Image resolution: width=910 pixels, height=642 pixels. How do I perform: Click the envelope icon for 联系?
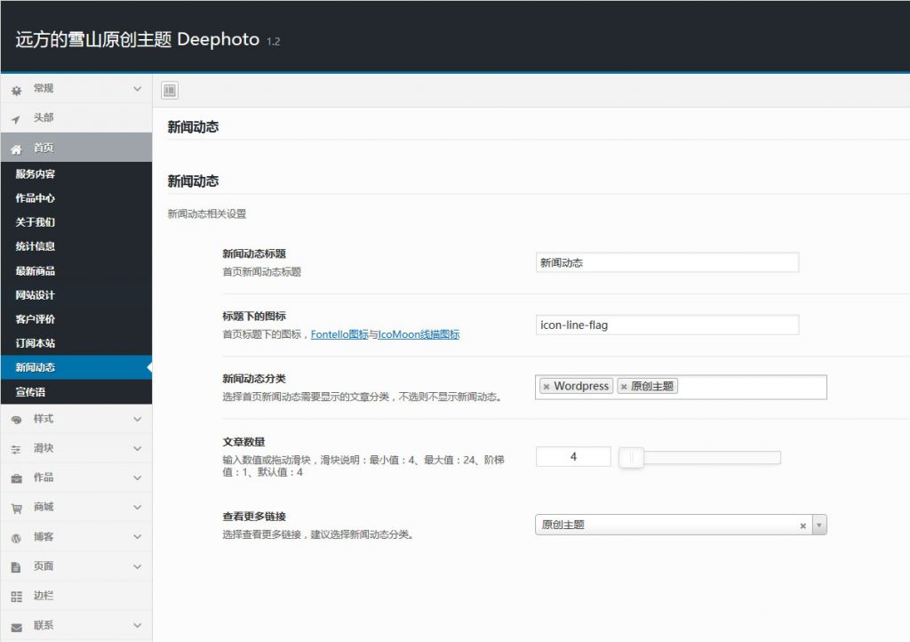pos(15,625)
